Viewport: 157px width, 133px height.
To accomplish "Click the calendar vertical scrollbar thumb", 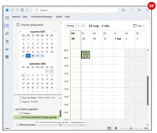I will (148, 90).
